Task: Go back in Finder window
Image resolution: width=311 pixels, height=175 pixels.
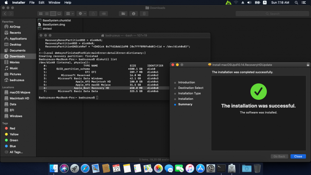Action: coord(5,14)
